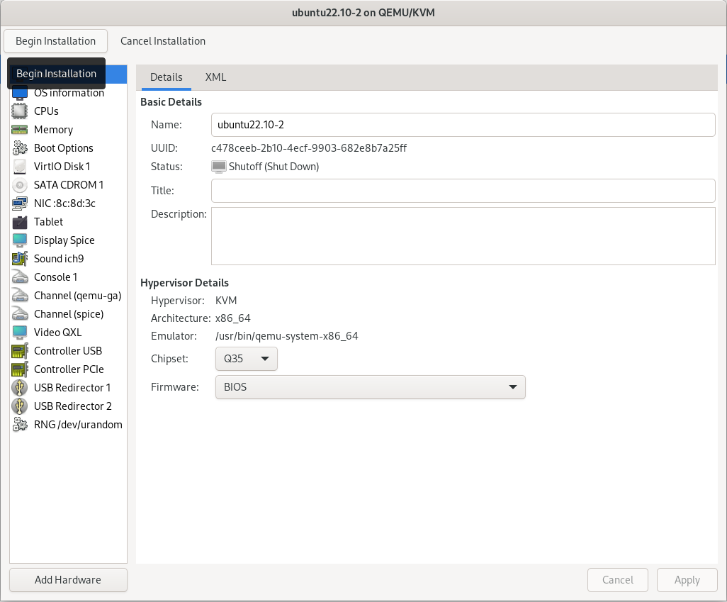Select the USB Redirector 2 entry
This screenshot has width=727, height=602.
[68, 406]
